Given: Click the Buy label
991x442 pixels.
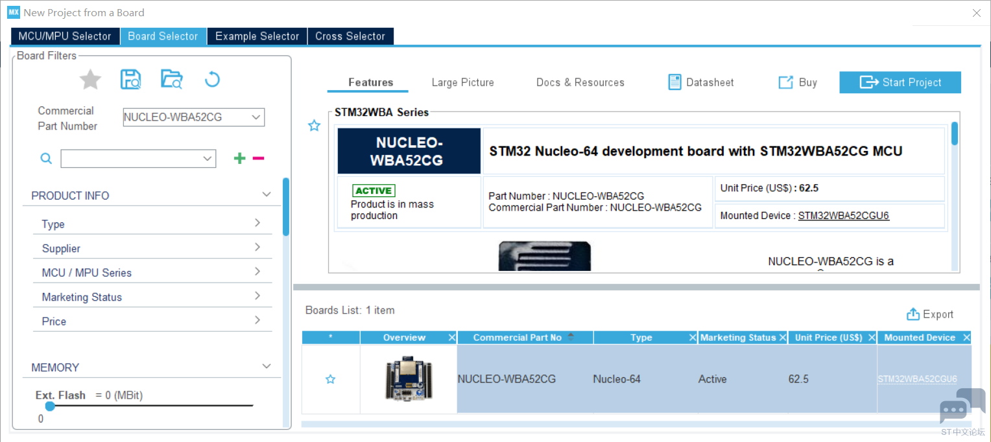Looking at the screenshot, I should (x=808, y=82).
